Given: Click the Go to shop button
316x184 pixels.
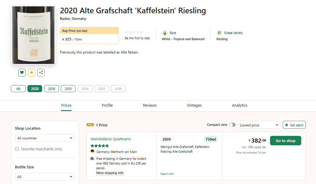Looking at the screenshot, I should pos(285,141).
